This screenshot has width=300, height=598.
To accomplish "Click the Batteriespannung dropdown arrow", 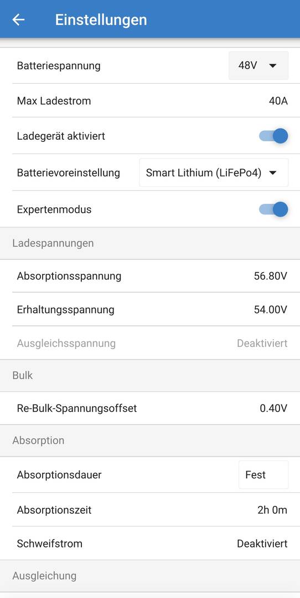I will click(272, 65).
